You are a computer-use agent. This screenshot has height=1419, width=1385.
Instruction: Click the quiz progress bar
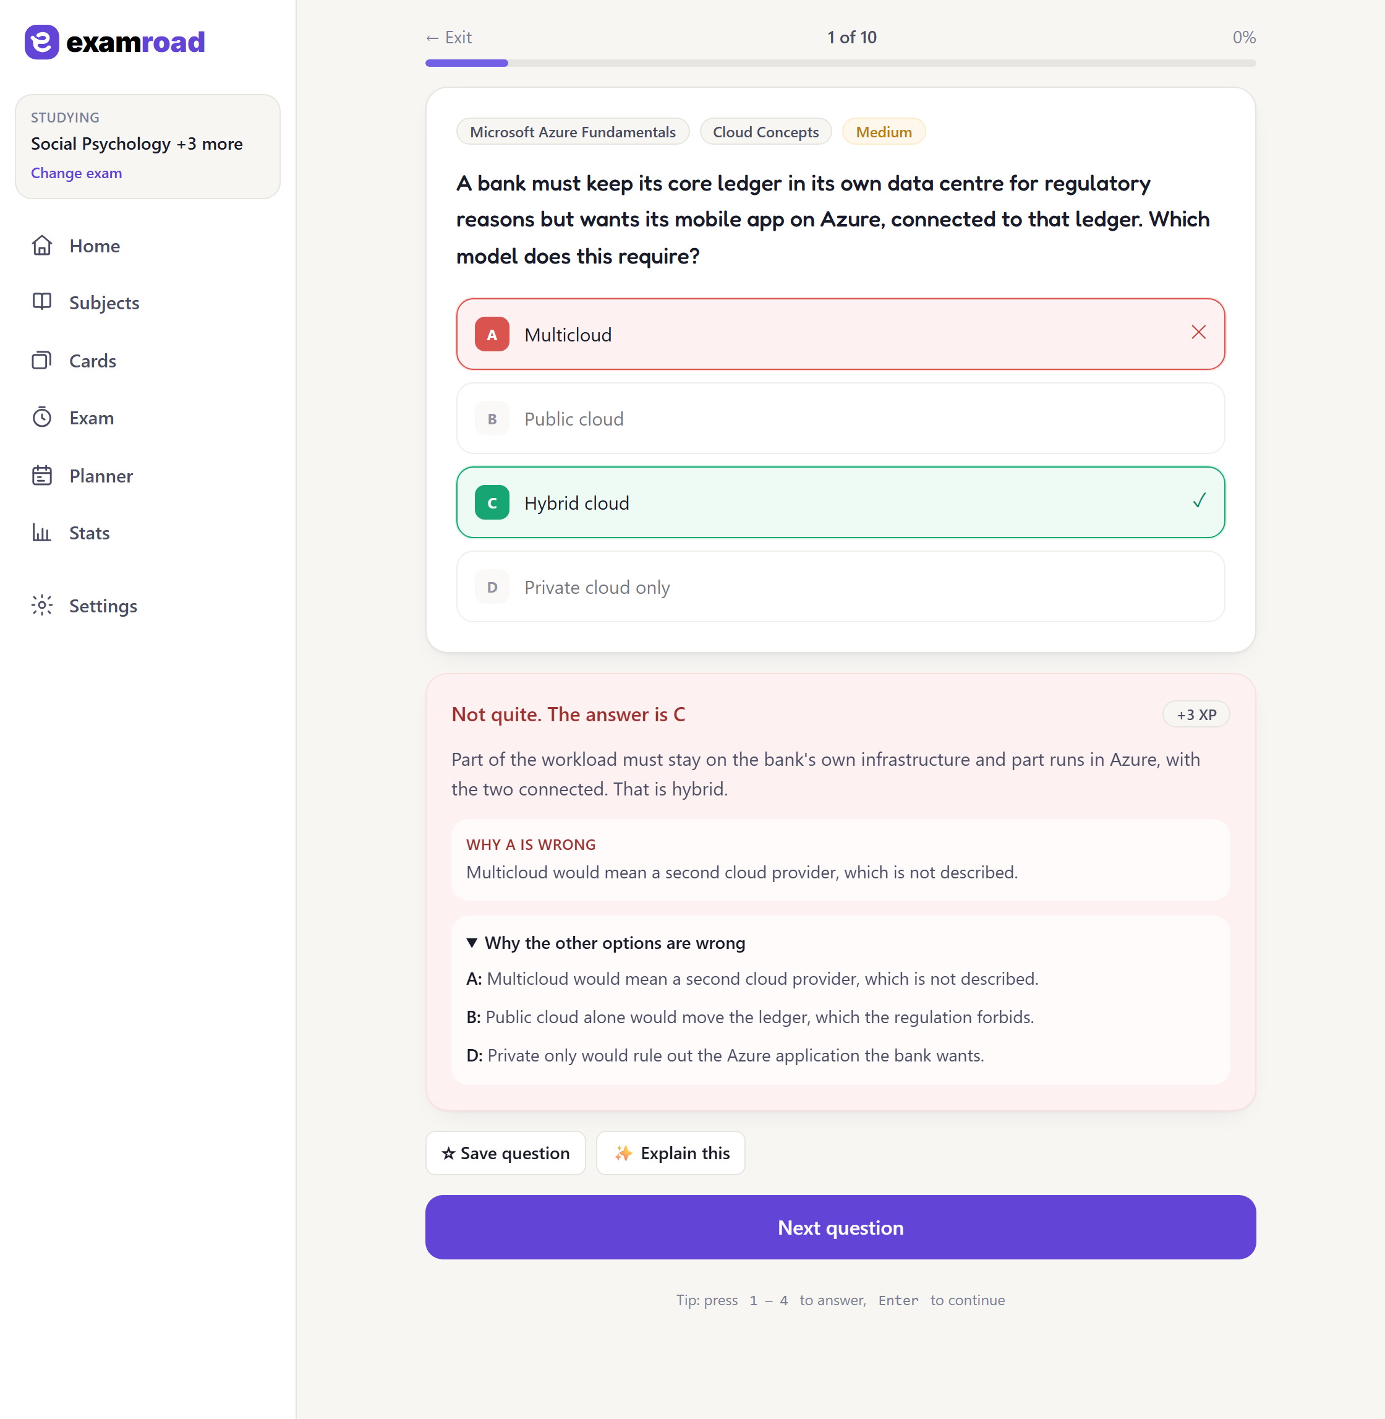pos(840,63)
